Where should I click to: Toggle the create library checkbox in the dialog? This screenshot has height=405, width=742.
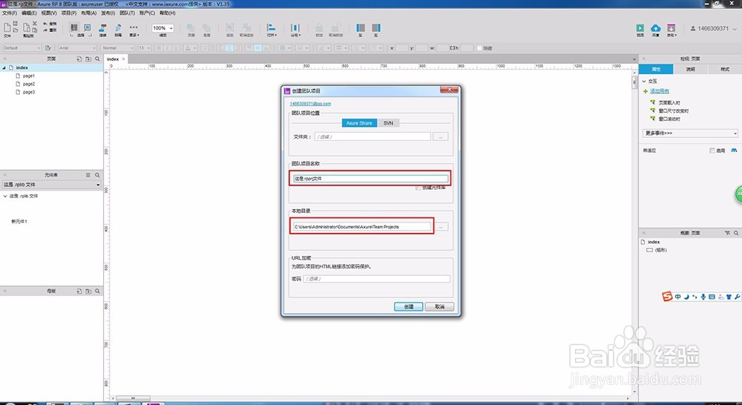pos(418,188)
